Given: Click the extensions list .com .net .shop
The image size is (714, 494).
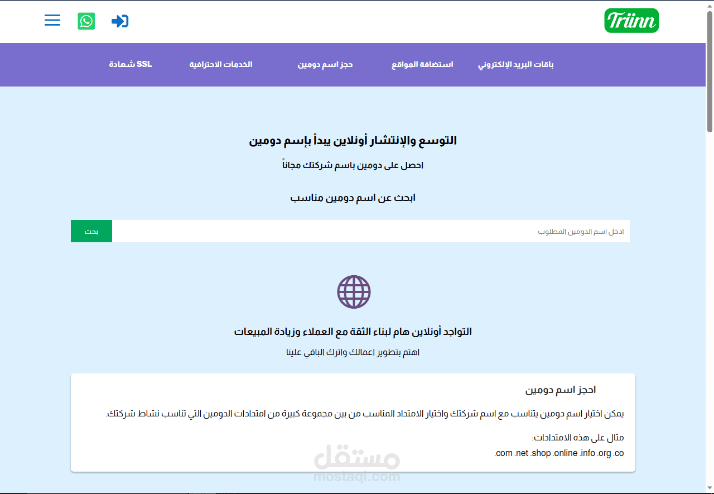Looking at the screenshot, I should 559,453.
